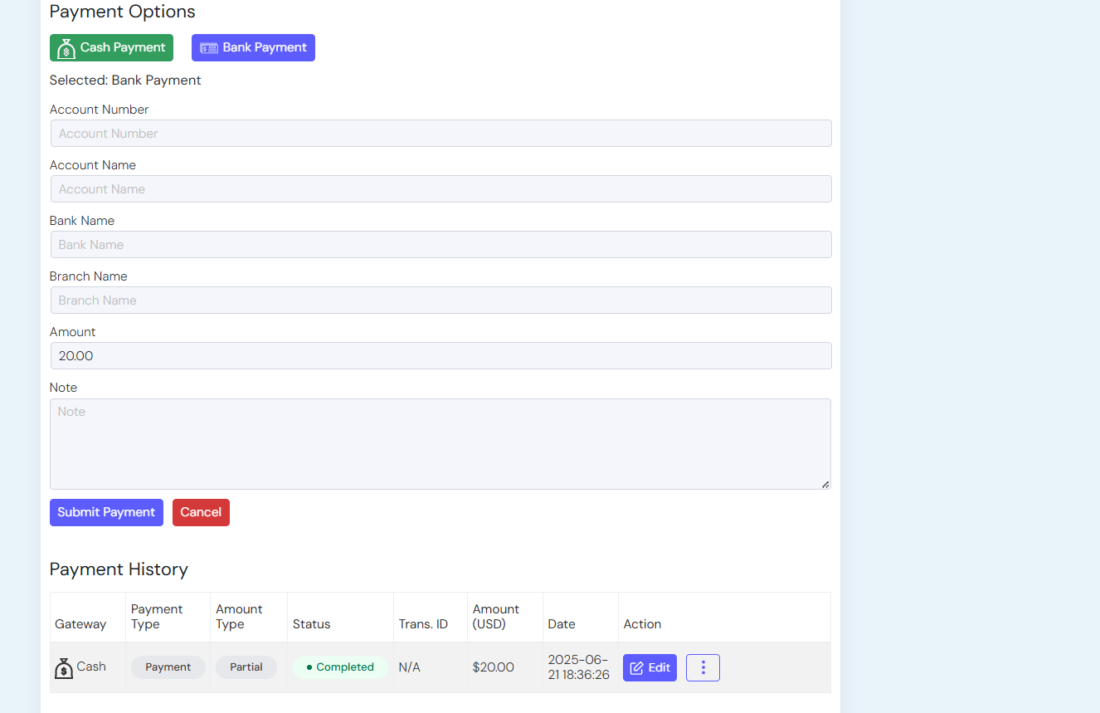This screenshot has width=1100, height=713.
Task: Cancel the bank payment form
Action: [201, 513]
